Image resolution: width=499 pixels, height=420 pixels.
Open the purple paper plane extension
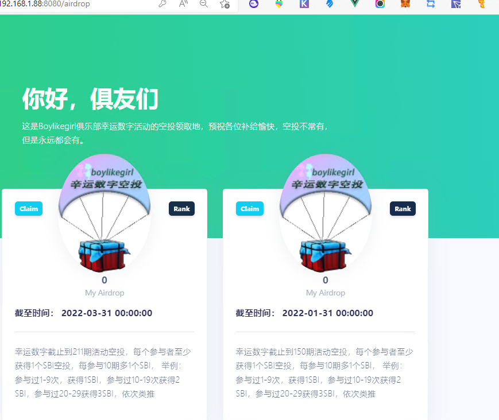456,3
